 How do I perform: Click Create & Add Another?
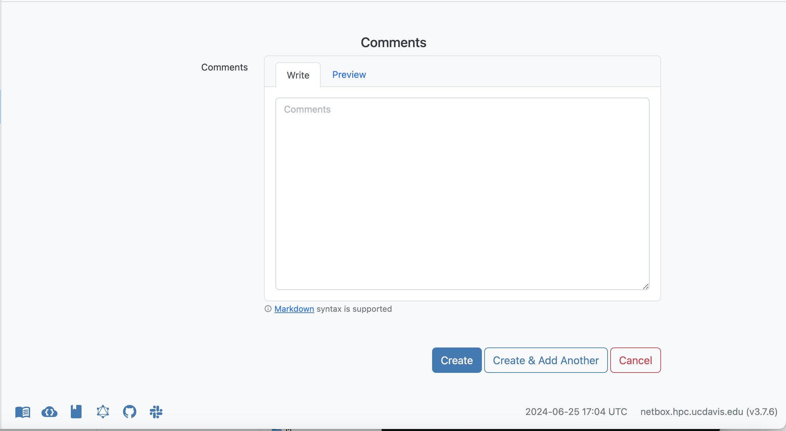pos(546,360)
